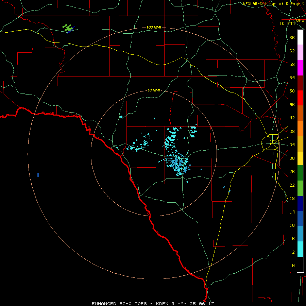Image resolution: width=306 pixels, height=306 pixels.
Task: Click the legend value "22"
Action: pyautogui.click(x=292, y=185)
